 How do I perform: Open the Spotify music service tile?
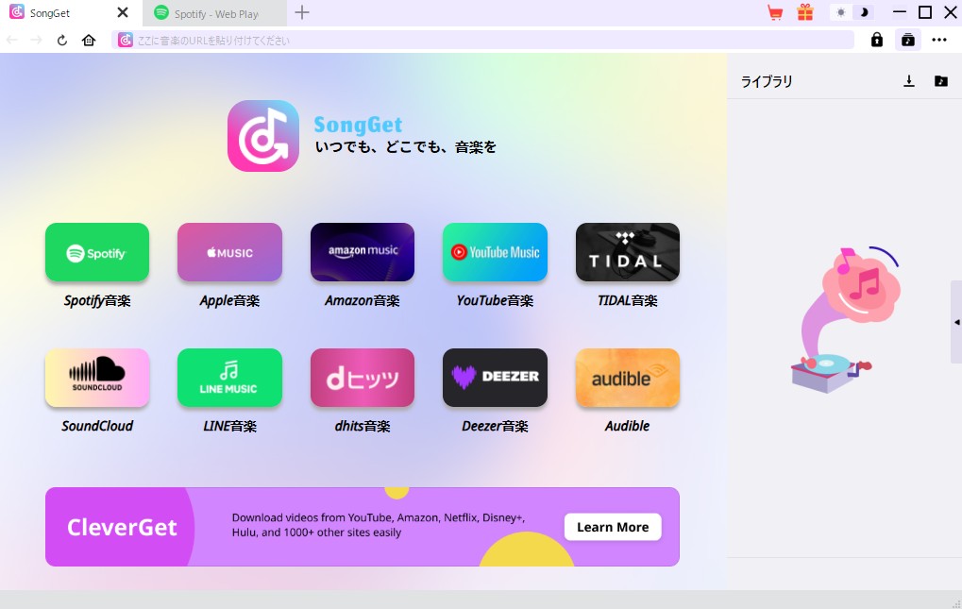[x=96, y=252]
